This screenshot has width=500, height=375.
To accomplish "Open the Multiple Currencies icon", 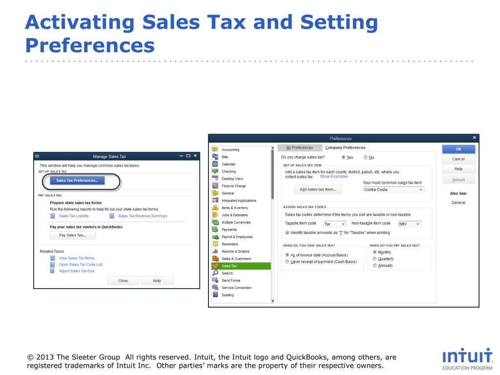I will 215,222.
